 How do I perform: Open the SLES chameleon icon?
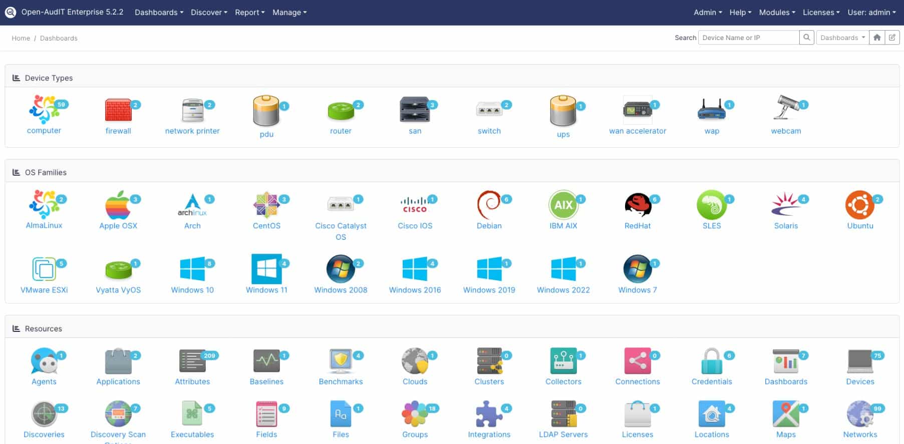click(712, 205)
